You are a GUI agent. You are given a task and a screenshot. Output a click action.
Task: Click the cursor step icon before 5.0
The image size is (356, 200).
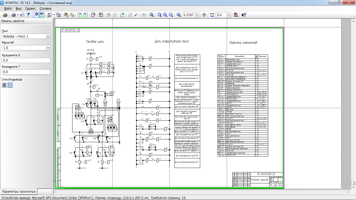[x=212, y=15]
